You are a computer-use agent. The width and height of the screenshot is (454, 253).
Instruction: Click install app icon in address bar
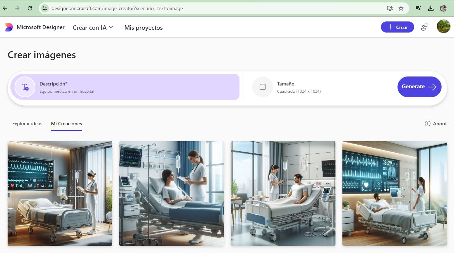point(390,8)
